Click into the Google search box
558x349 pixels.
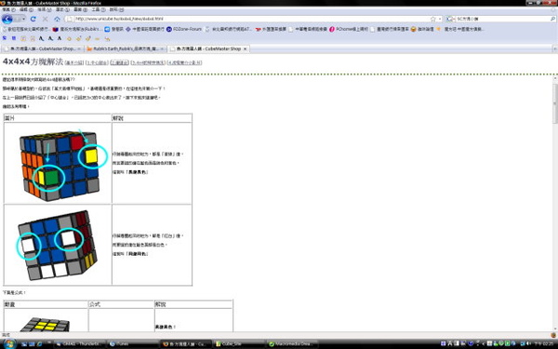(x=502, y=19)
